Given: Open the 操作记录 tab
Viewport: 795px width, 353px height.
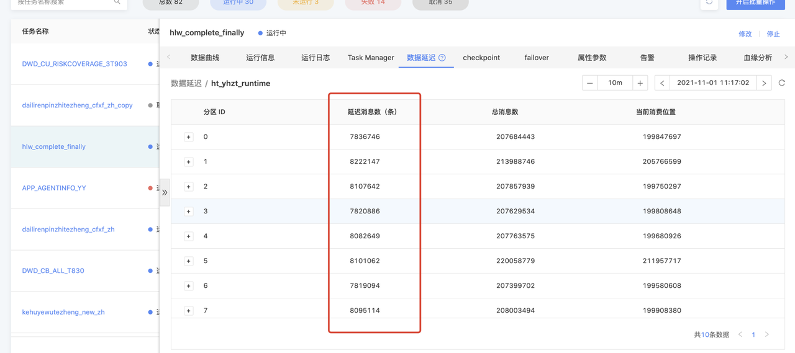Looking at the screenshot, I should 702,58.
